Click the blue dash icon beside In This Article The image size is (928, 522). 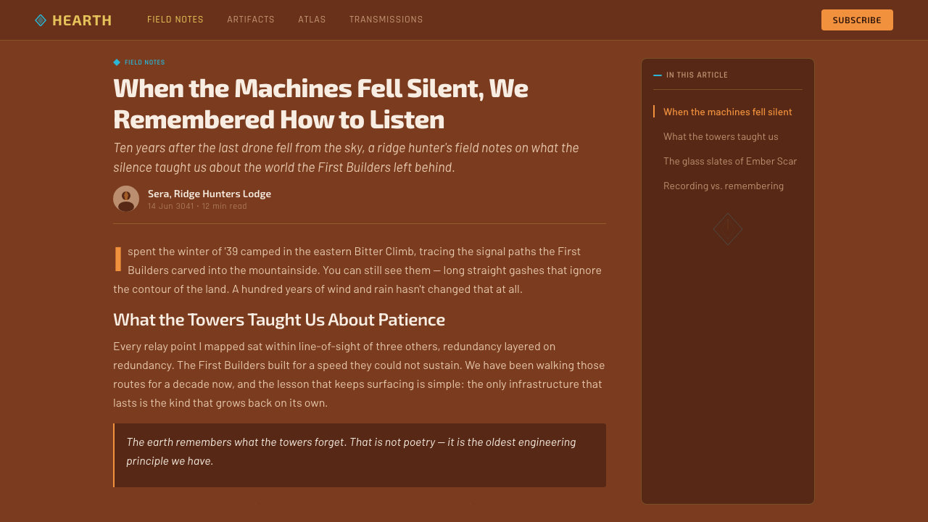click(x=658, y=75)
